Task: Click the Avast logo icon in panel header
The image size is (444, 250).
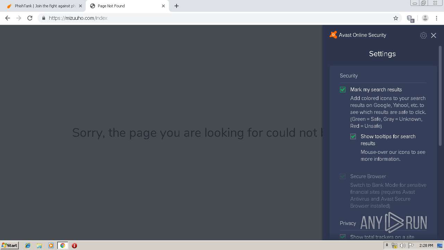Action: tap(333, 35)
